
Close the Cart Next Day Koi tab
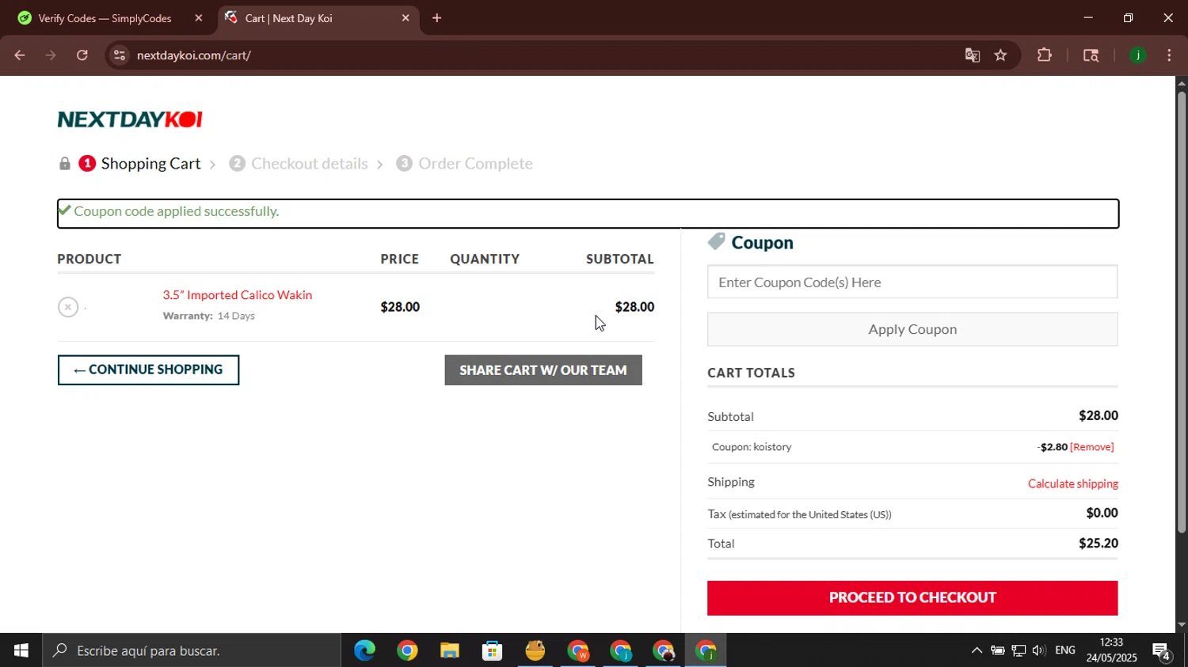pyautogui.click(x=406, y=18)
